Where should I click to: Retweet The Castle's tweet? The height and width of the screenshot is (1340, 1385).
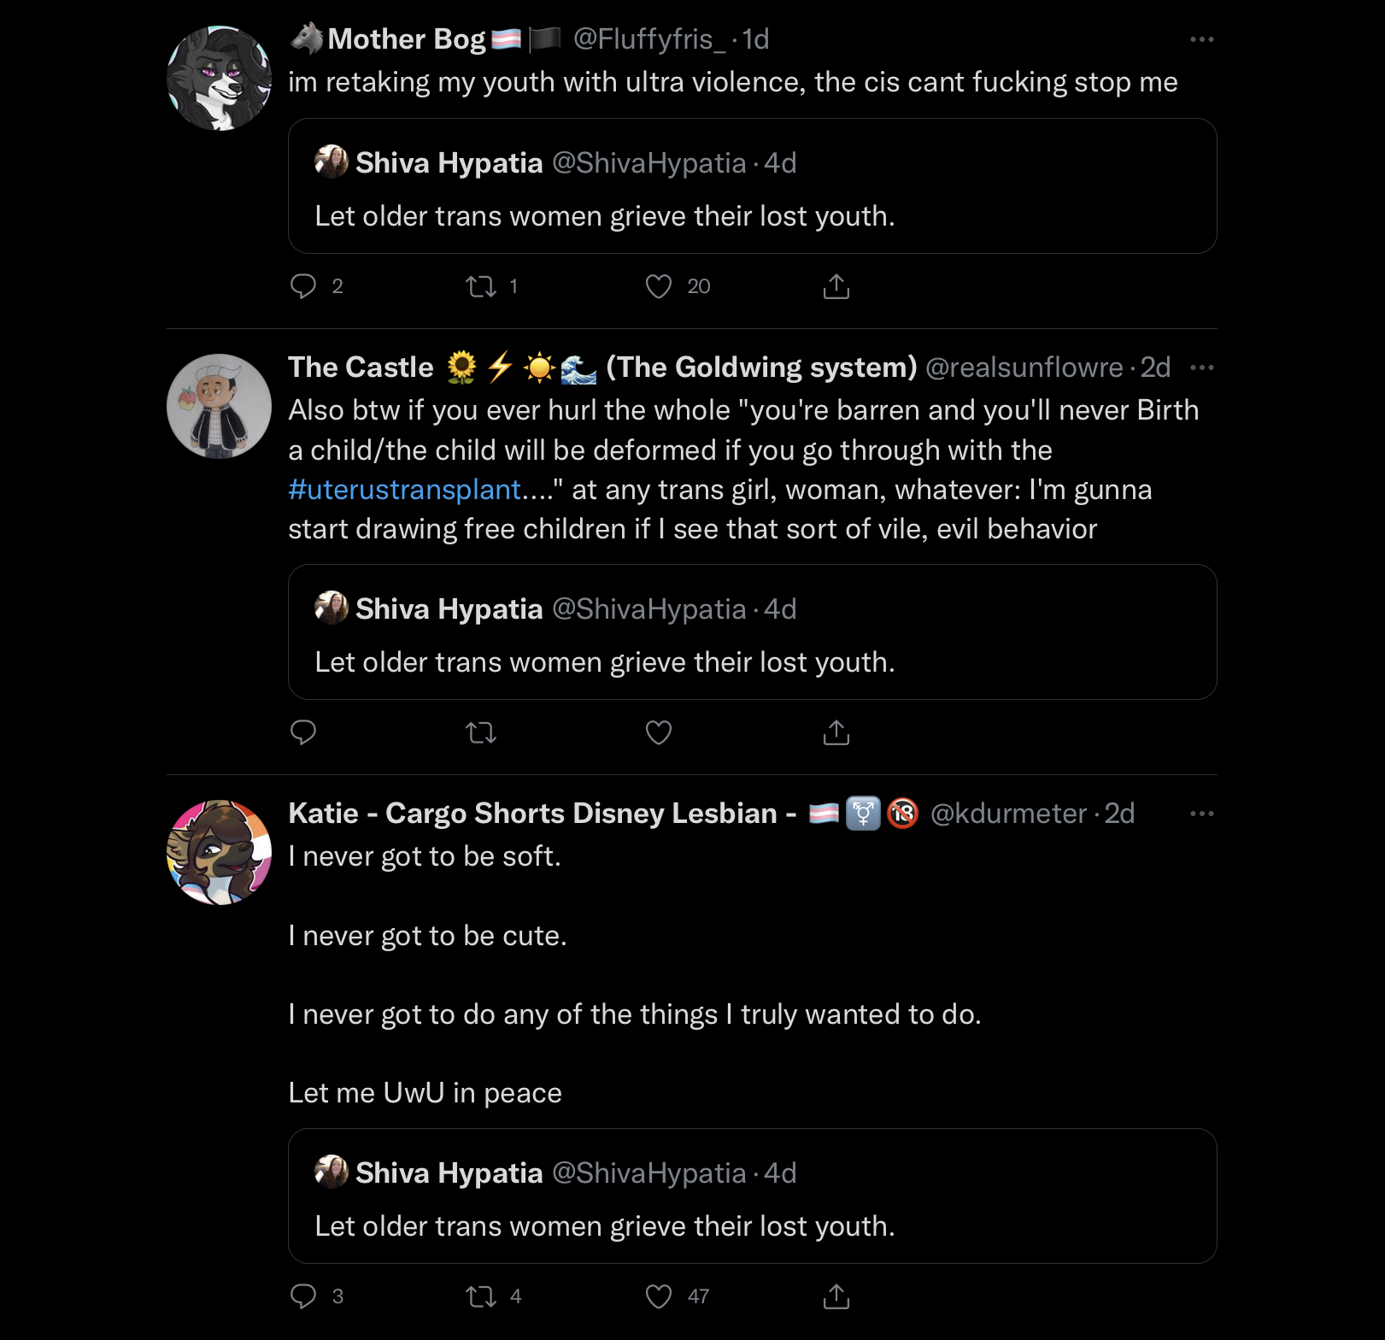(481, 732)
